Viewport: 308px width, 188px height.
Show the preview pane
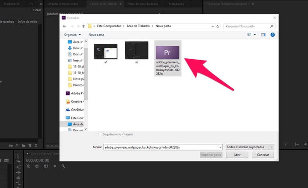pos(263,35)
